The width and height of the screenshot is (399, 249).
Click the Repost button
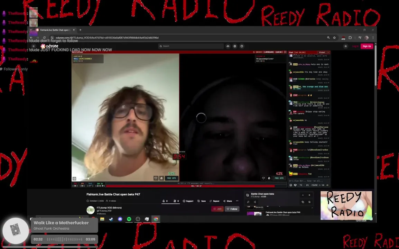coord(214,201)
